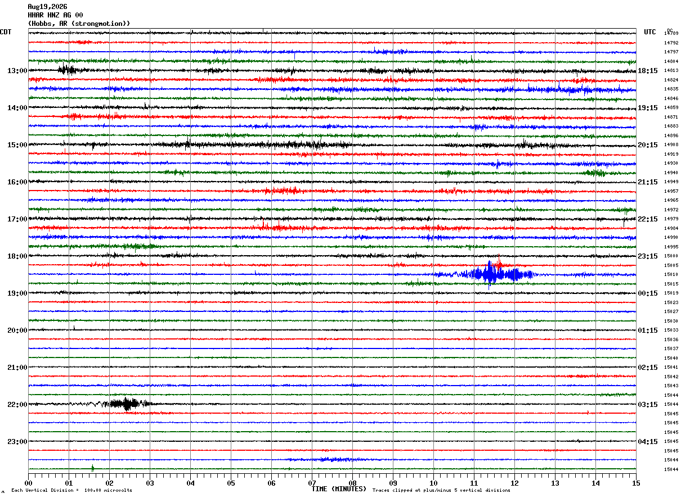The height and width of the screenshot is (498, 681).
Task: Click the small green spike on the bottom trace
Action: point(93,468)
